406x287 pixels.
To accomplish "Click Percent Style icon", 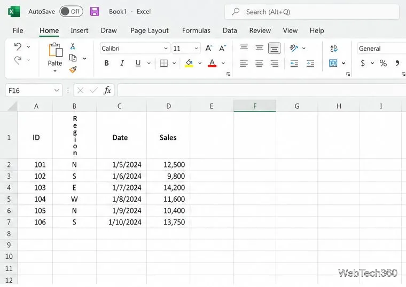I will [x=383, y=63].
